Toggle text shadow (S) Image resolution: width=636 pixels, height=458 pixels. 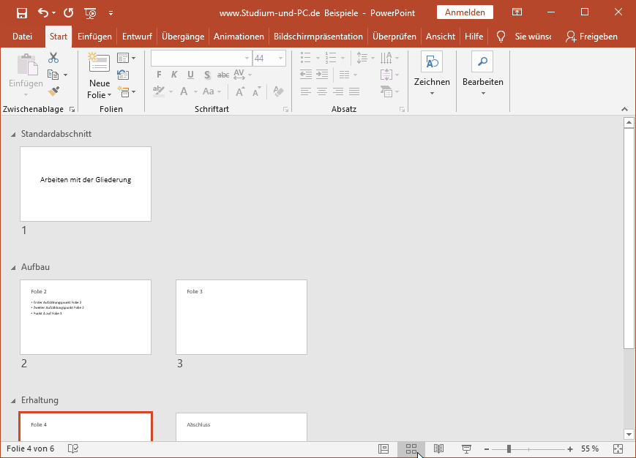pos(207,75)
